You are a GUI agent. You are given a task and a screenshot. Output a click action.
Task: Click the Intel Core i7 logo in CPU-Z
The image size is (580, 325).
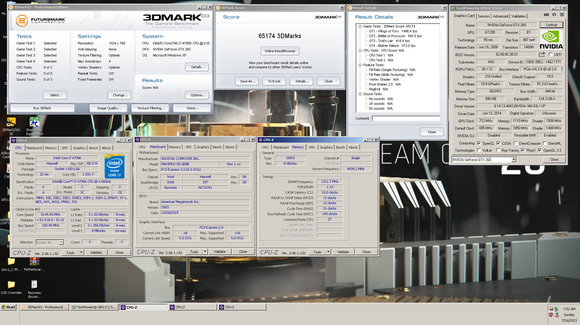tap(115, 166)
